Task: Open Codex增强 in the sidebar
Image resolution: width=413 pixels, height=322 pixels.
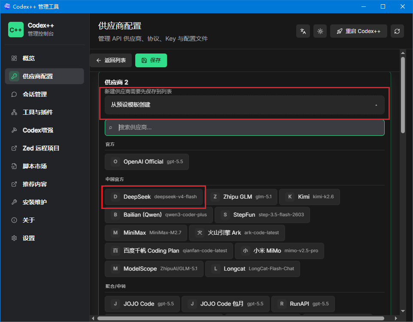Action: click(x=44, y=130)
